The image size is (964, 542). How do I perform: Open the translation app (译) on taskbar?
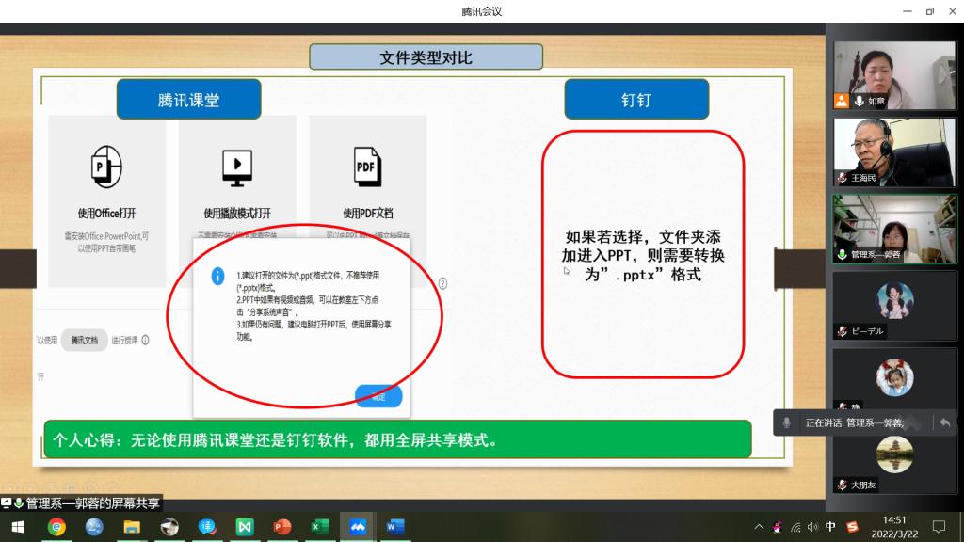coord(207,527)
